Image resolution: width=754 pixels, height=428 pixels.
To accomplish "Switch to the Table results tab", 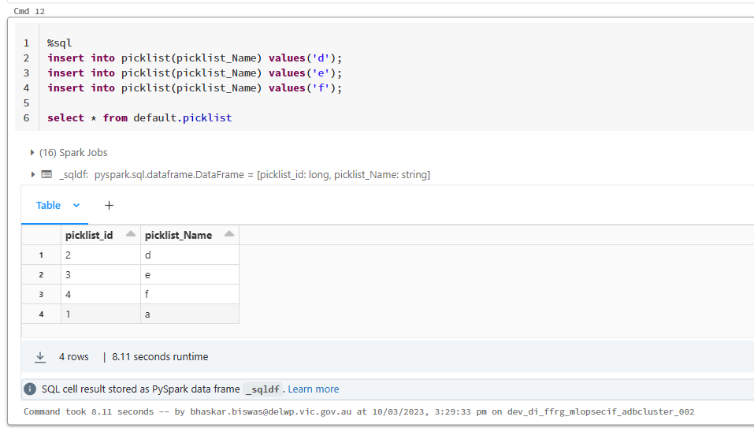I will [48, 206].
